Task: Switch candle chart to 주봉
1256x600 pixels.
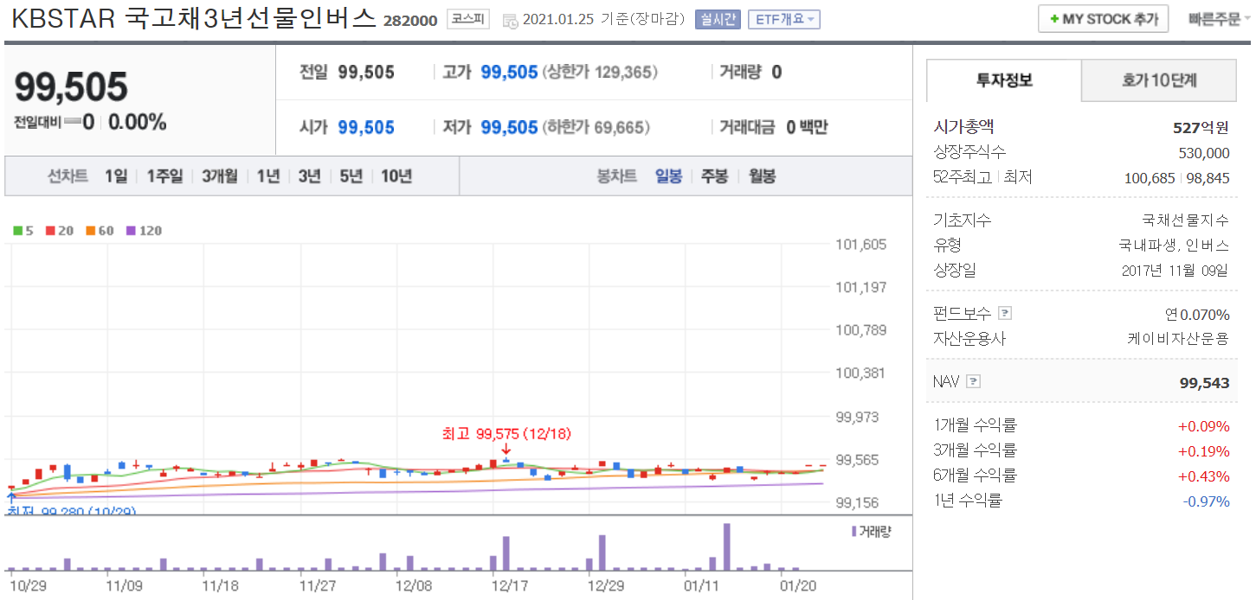Action: coord(714,176)
